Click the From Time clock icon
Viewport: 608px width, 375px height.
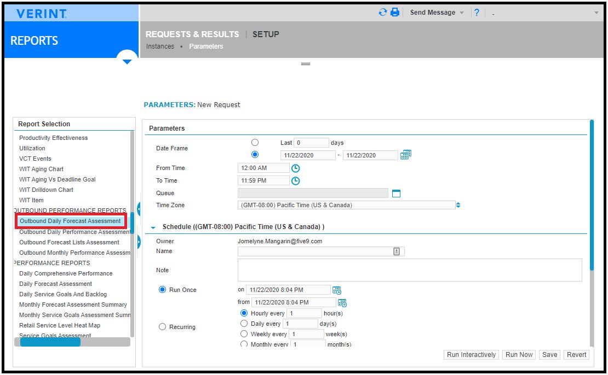[295, 168]
